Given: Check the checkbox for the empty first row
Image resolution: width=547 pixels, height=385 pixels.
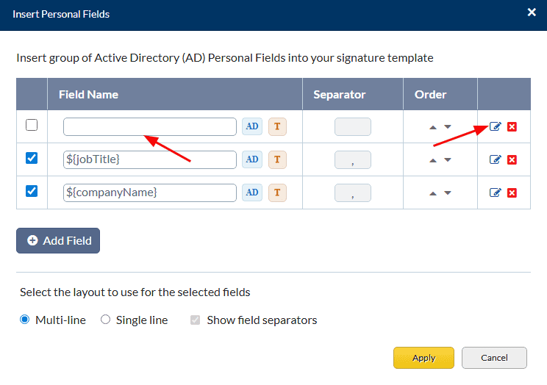Looking at the screenshot, I should (x=32, y=125).
